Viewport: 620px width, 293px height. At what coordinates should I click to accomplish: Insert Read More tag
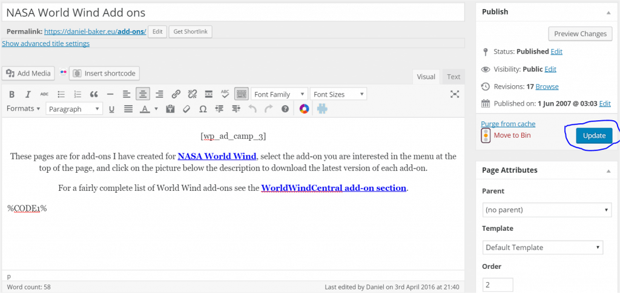point(209,94)
